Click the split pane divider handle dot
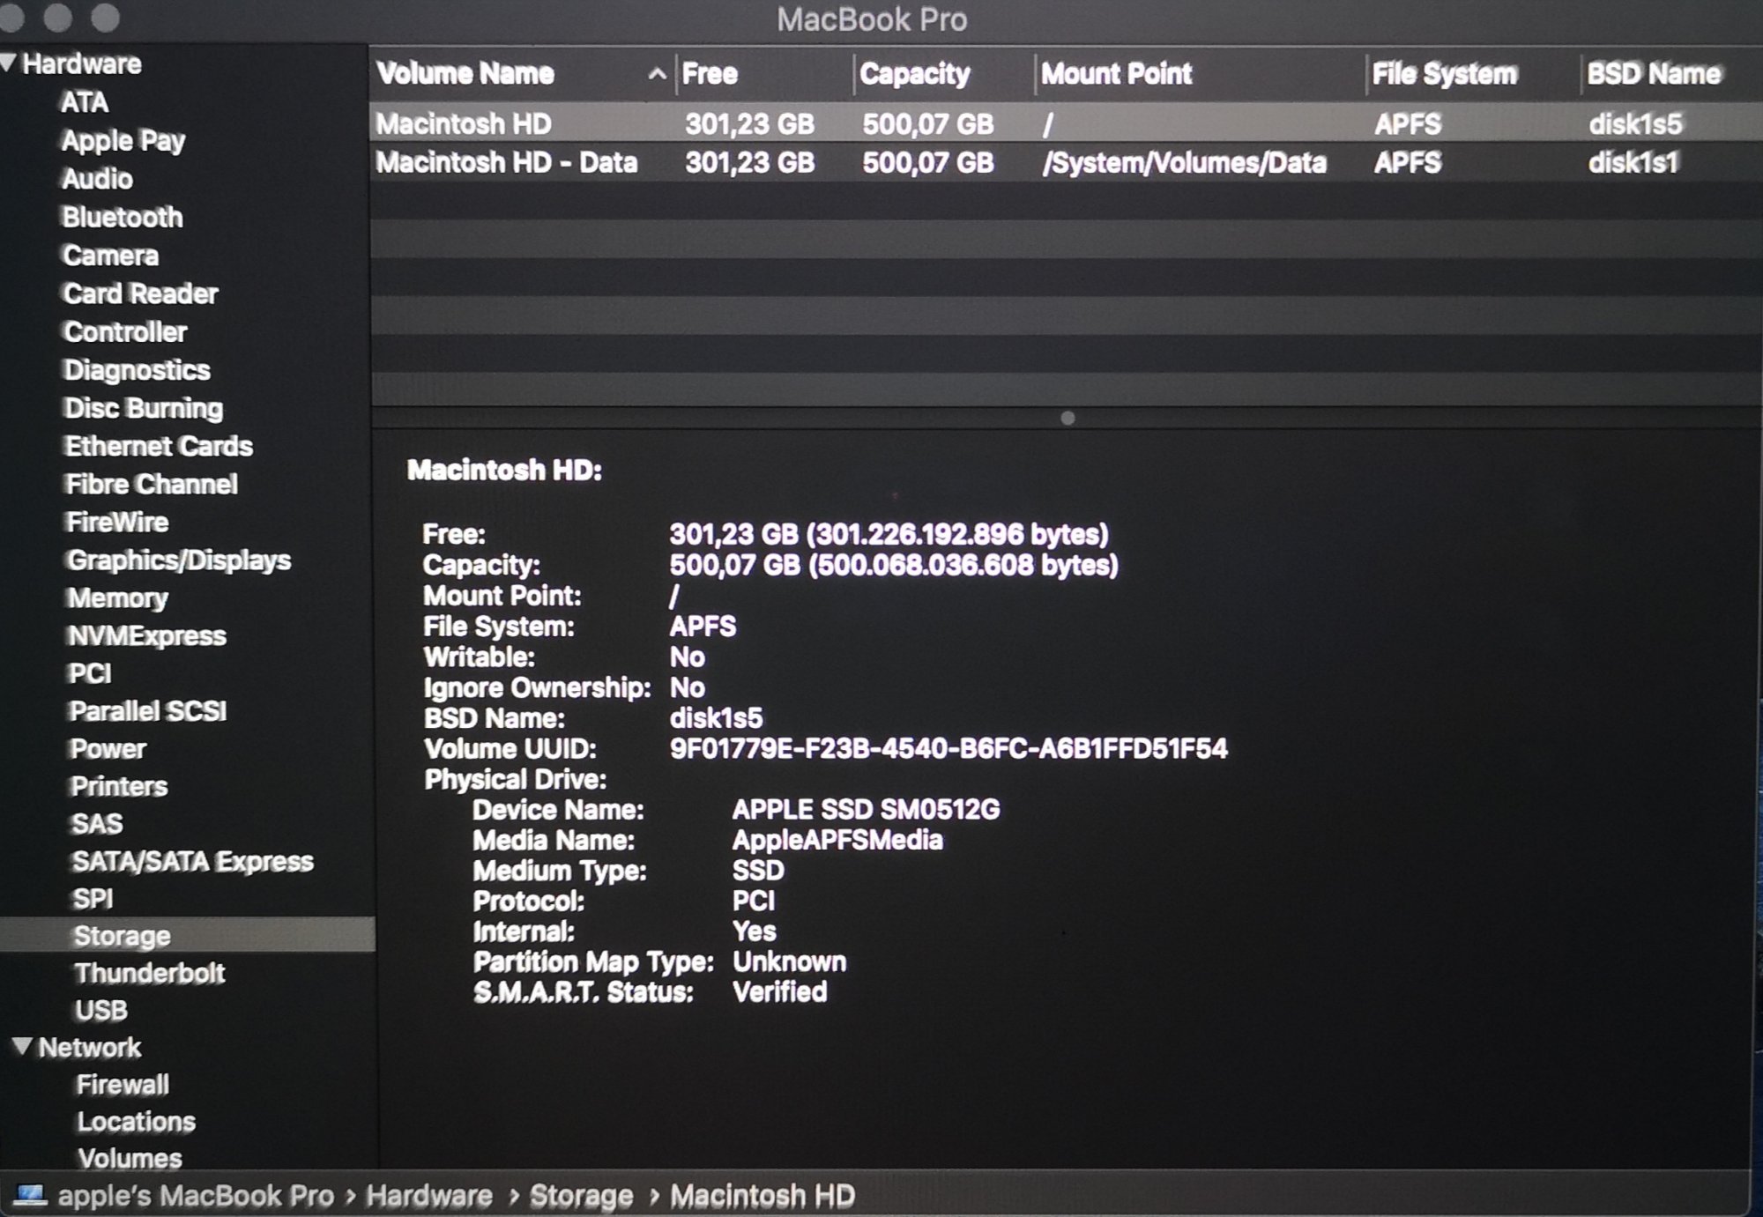This screenshot has width=1763, height=1217. (x=1067, y=418)
